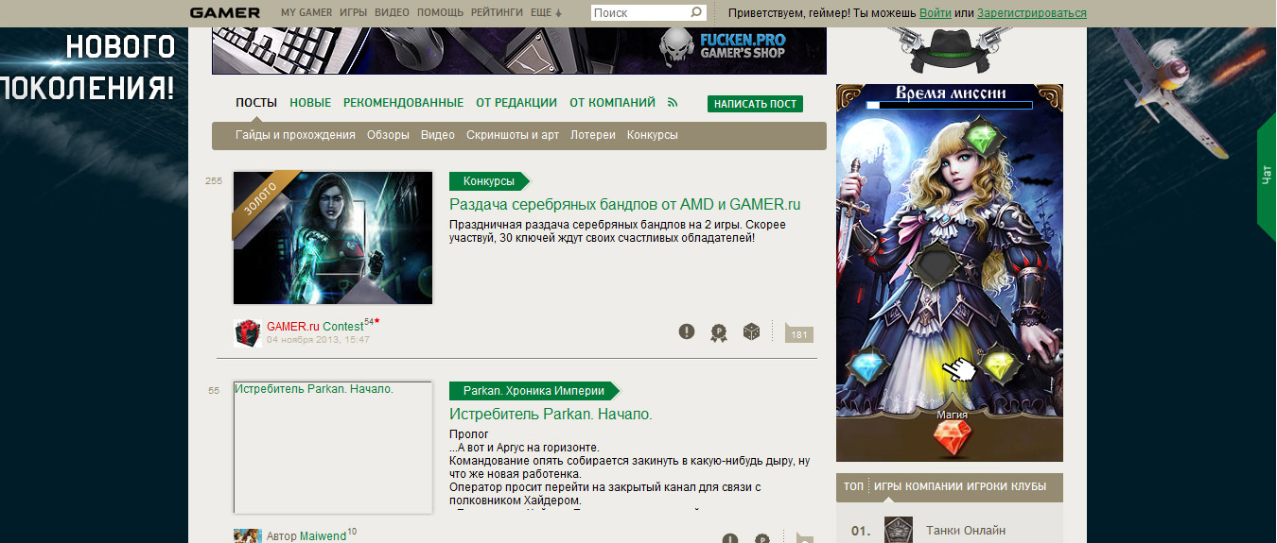Click the search magnifier icon
The width and height of the screenshot is (1277, 543).
coord(696,13)
